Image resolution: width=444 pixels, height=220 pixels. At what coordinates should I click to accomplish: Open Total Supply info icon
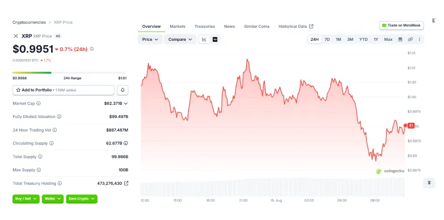point(40,156)
